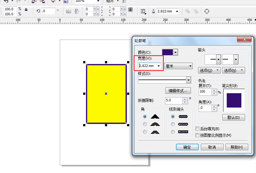This screenshot has width=256, height=173.
Task: Click the To Front of Layer icon
Action: [x=188, y=11]
